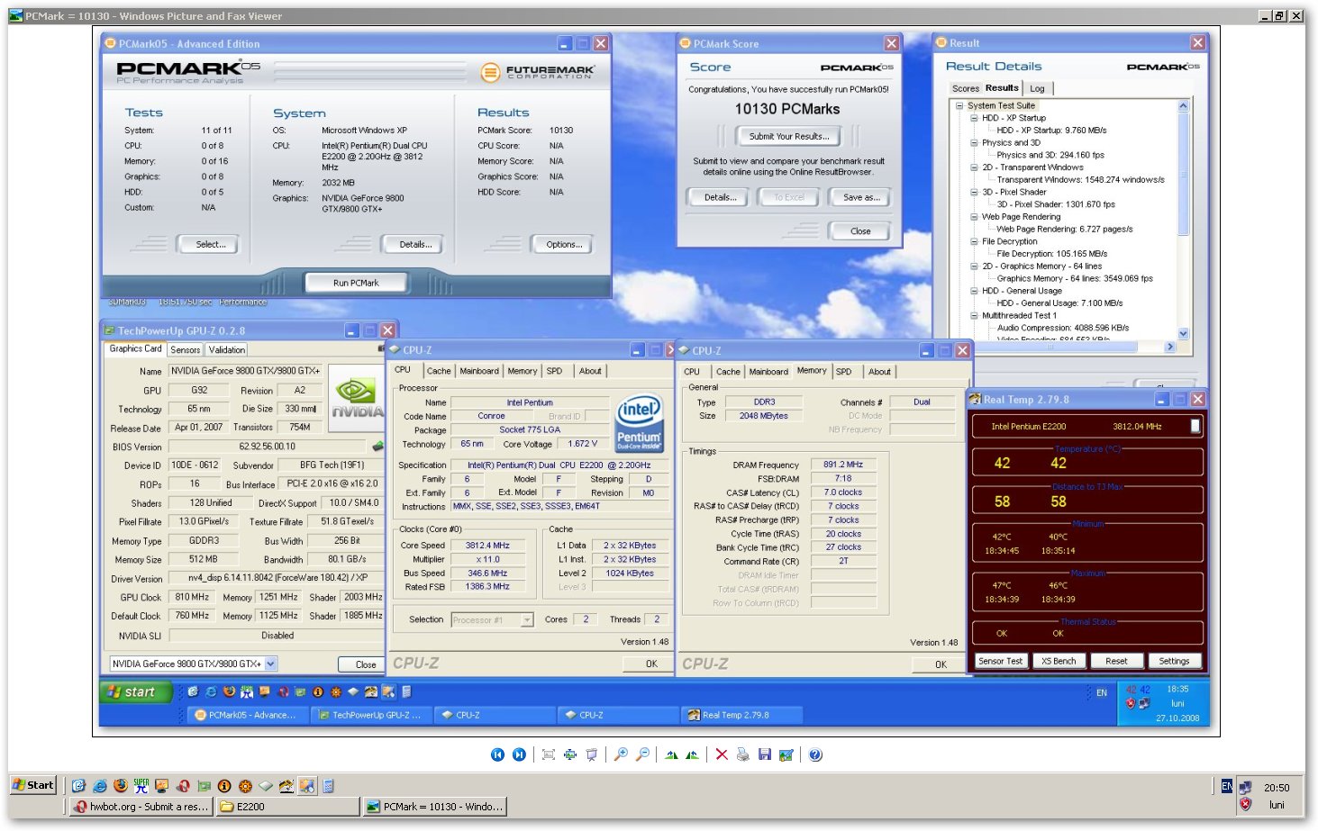Launch Super PI from the gray quick launch bar

[141, 786]
